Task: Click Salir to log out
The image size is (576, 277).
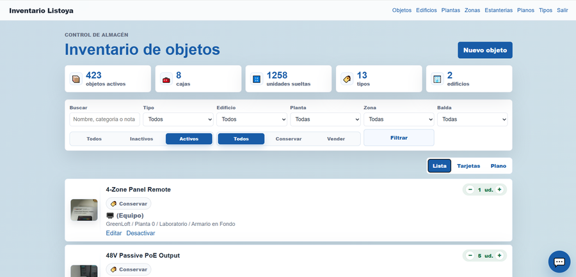Action: [563, 10]
